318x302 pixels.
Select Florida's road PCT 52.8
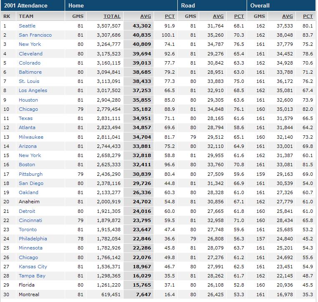[239, 285]
